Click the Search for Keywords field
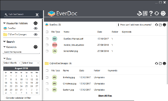The width and height of the screenshot is (168, 101). click(21, 52)
